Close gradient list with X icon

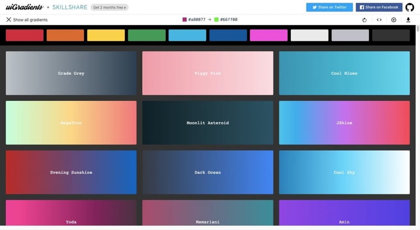pos(8,19)
